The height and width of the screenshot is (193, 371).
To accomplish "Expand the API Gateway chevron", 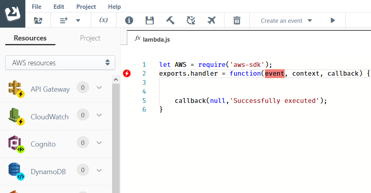I will (99, 88).
